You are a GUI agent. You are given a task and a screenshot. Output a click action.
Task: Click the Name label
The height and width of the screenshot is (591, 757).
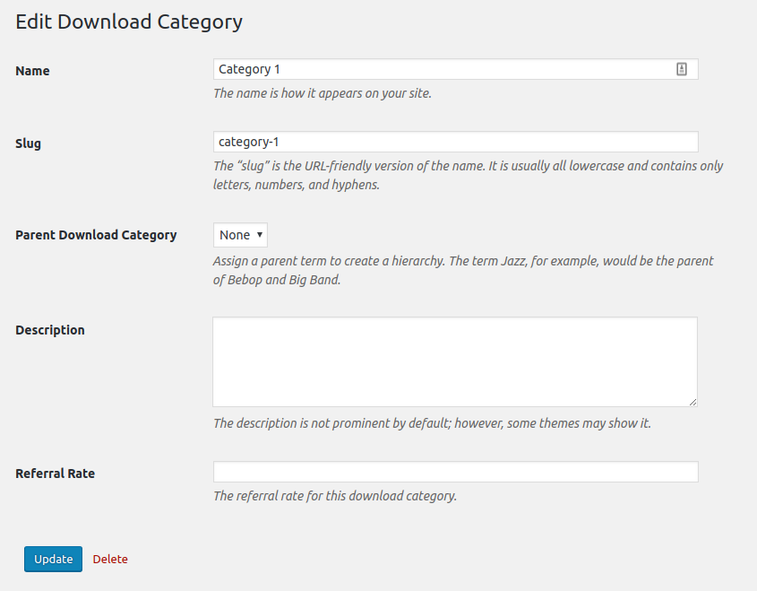(x=32, y=71)
